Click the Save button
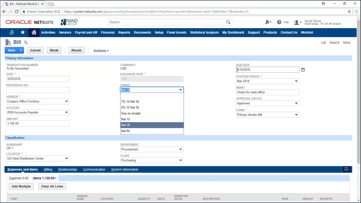Viewport: 361px width, 203px height. pos(12,50)
